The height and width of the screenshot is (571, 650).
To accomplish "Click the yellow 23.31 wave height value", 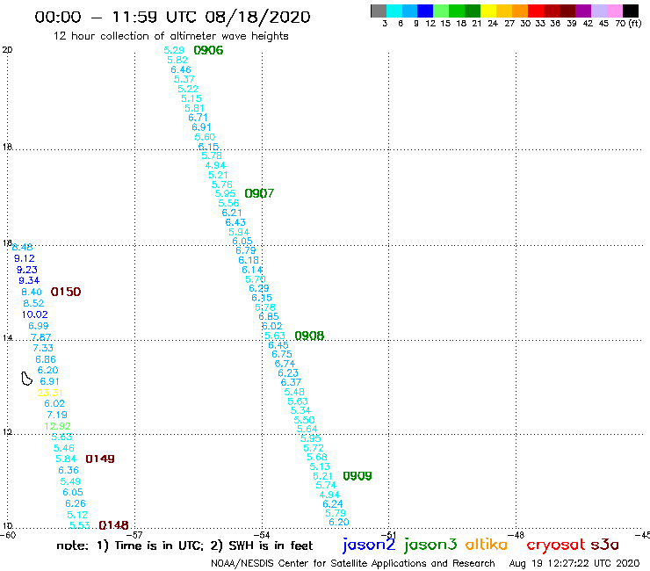I will coord(50,393).
